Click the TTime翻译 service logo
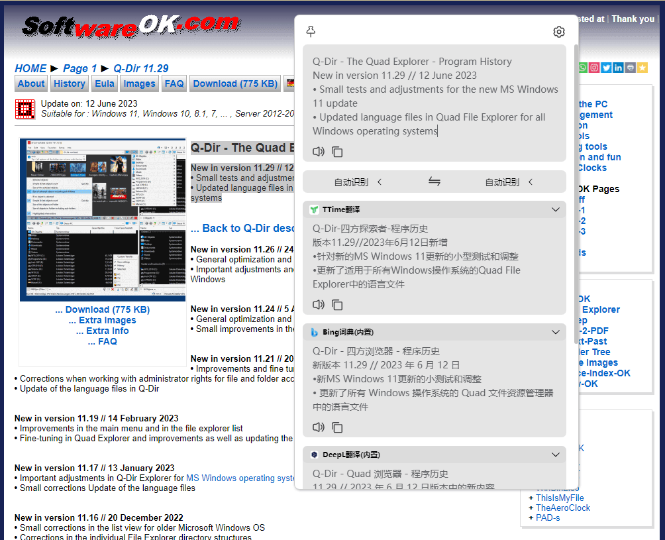 coord(314,209)
